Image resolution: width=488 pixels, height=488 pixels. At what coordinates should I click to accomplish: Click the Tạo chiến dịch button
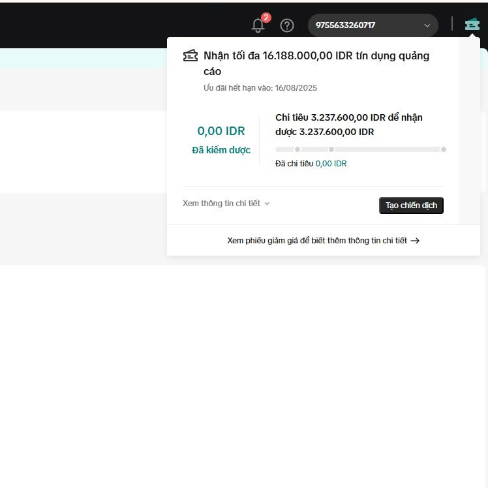[411, 206]
